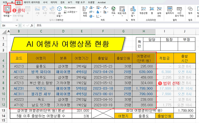Click the formula bar containing 코드

tap(117, 25)
